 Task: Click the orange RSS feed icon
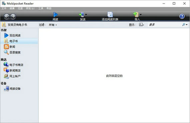(6, 47)
